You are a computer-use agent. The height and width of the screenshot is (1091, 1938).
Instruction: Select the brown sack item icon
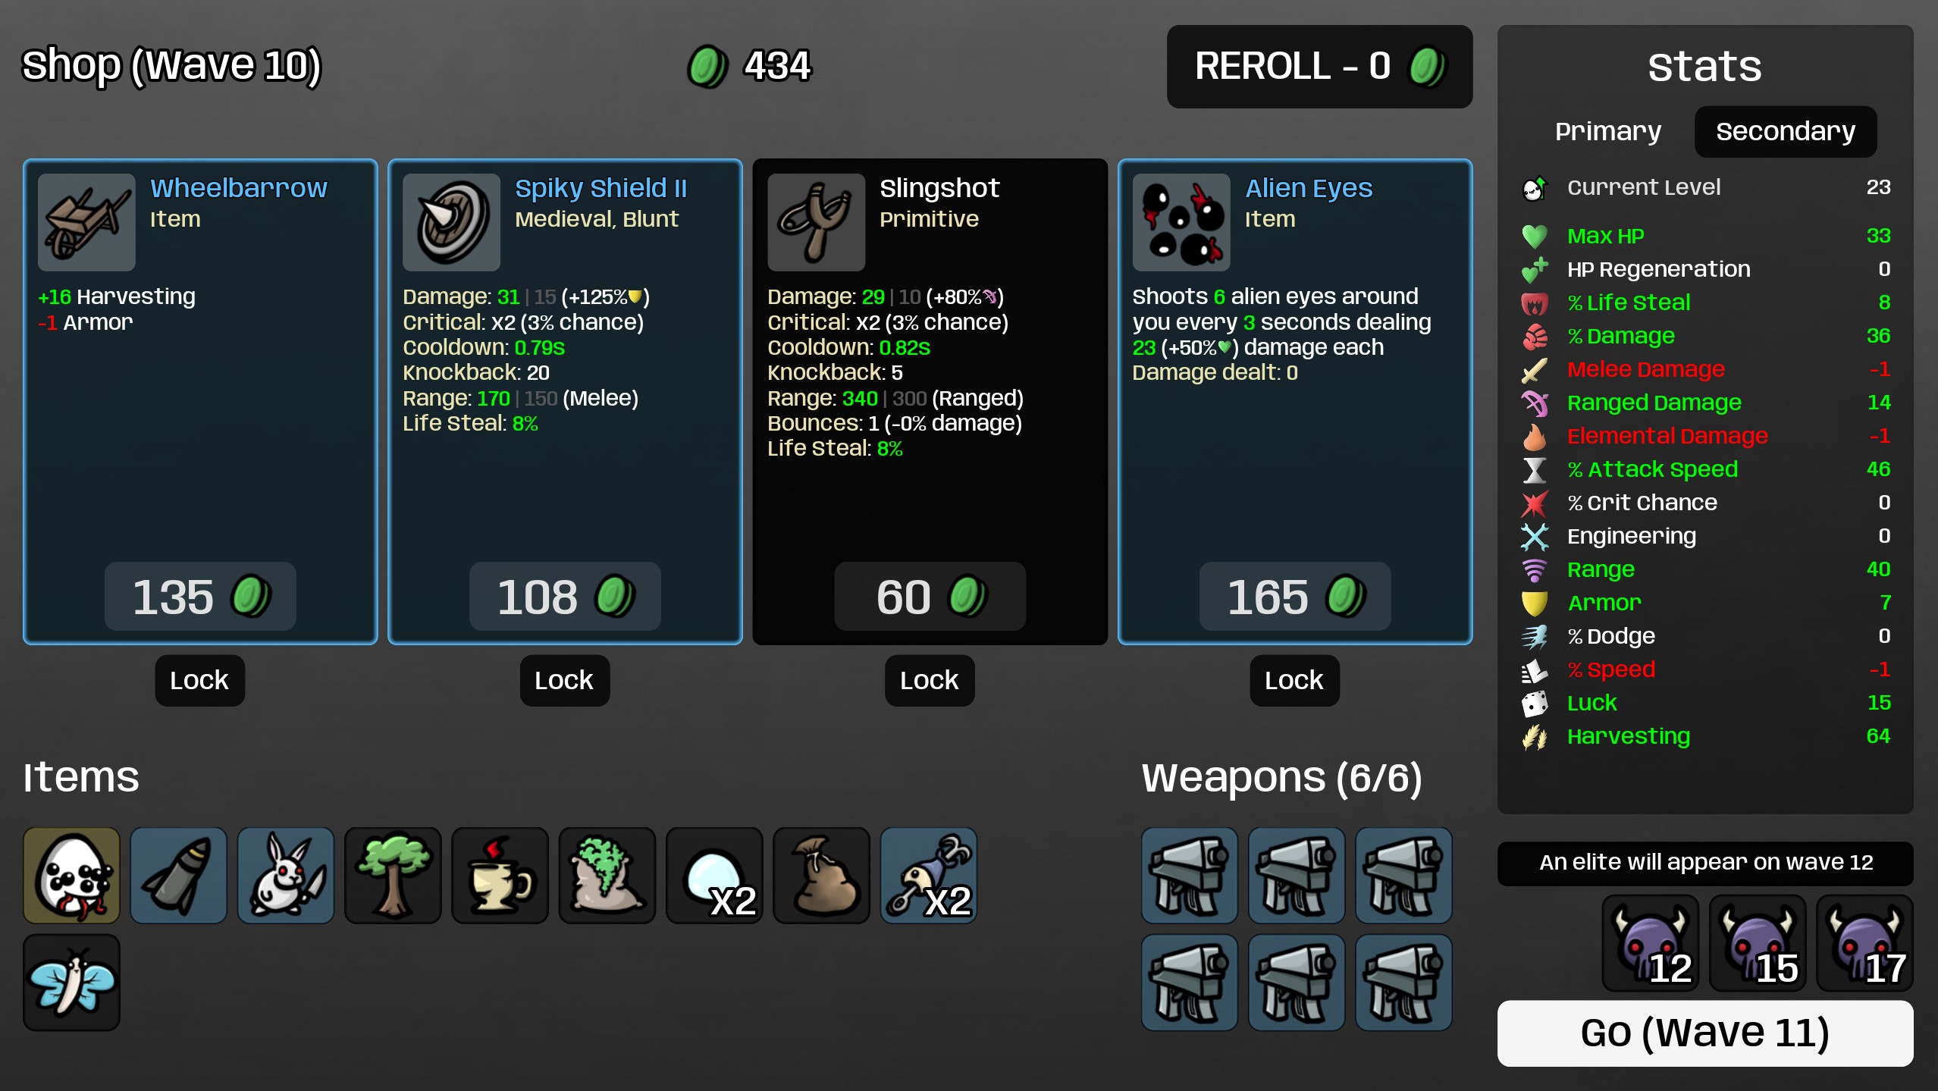pos(821,876)
